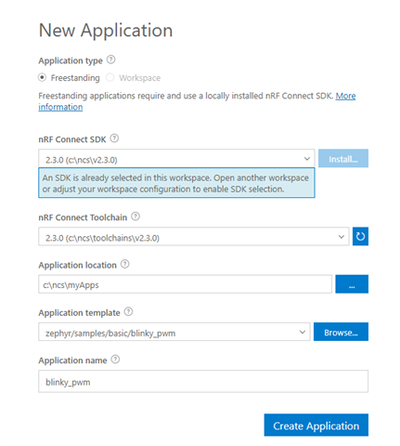Viewport: 400px width, 446px height.
Task: Click help icon next to nRF Connect SDK
Action: click(x=114, y=138)
